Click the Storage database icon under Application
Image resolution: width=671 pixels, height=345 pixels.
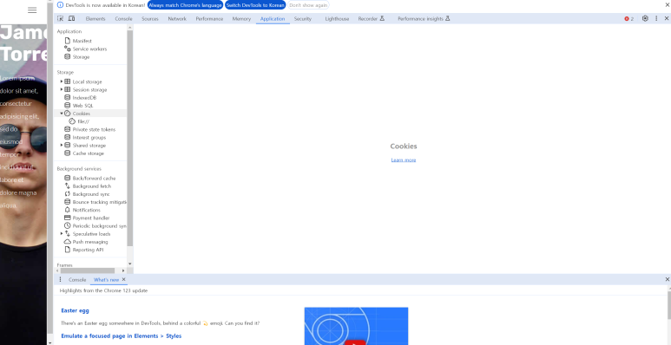pyautogui.click(x=67, y=57)
